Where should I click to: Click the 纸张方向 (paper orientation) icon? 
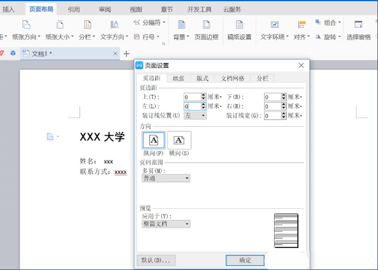[x=26, y=24]
